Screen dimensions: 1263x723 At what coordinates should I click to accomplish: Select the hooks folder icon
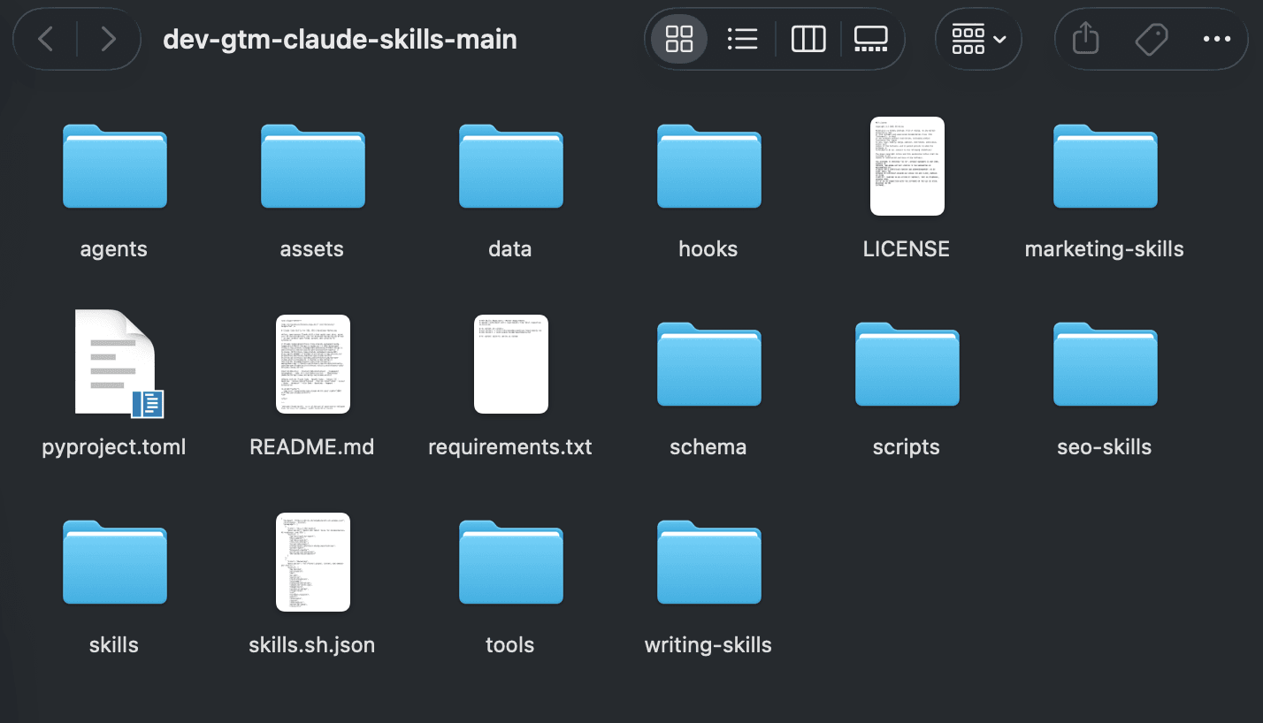point(709,166)
